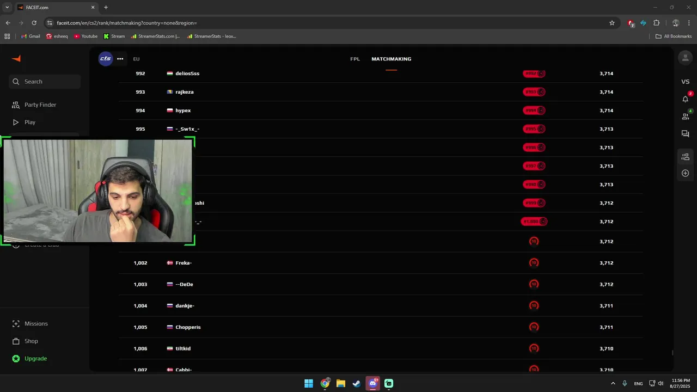Open the CS2 game selector icon
Screen dimensions: 697x392
(105, 59)
